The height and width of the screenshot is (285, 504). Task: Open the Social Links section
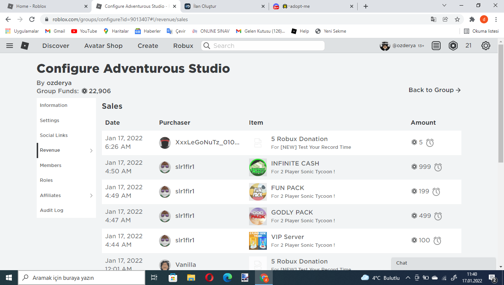coord(54,135)
